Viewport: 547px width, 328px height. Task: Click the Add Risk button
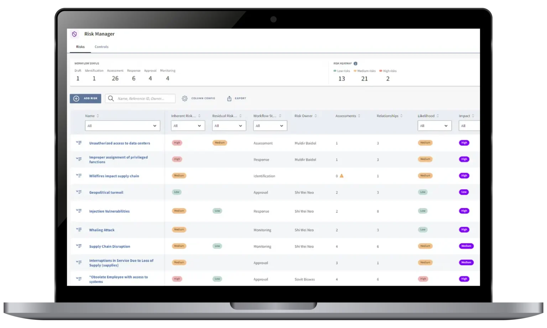pyautogui.click(x=85, y=99)
